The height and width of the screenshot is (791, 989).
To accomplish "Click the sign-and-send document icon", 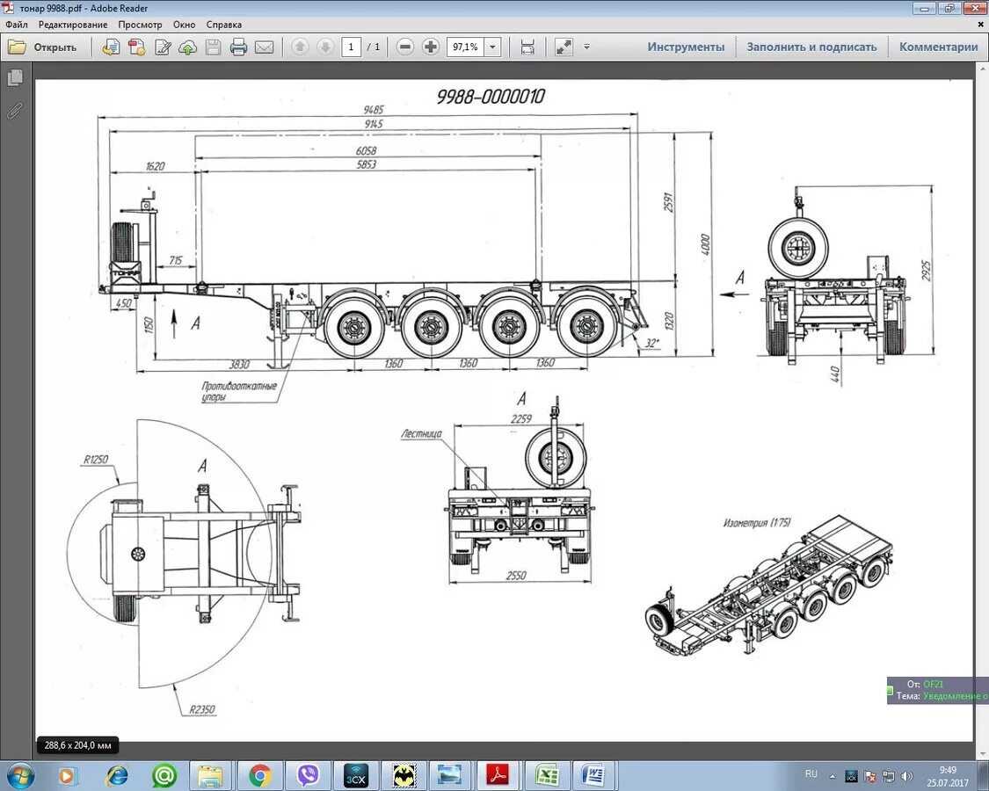I will [x=111, y=47].
